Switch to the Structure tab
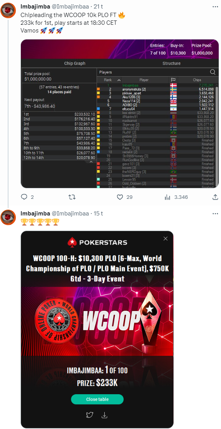 coord(172,63)
